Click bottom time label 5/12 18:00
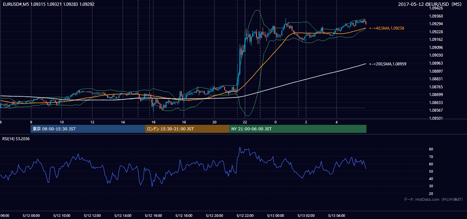467x219 pixels. tap(184, 215)
